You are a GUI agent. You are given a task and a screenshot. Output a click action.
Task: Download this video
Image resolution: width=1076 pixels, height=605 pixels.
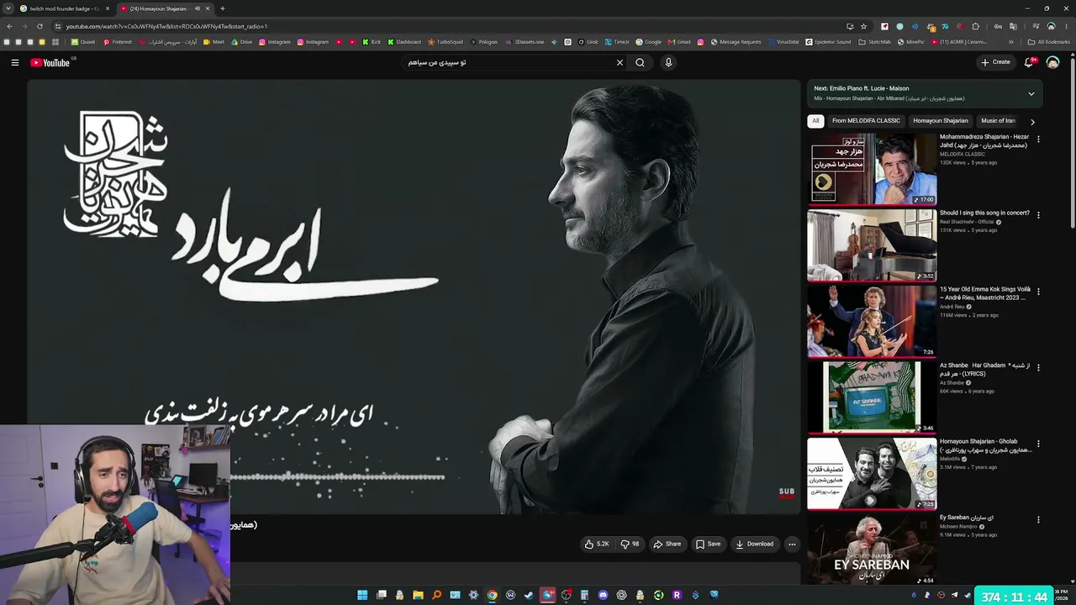(x=754, y=544)
